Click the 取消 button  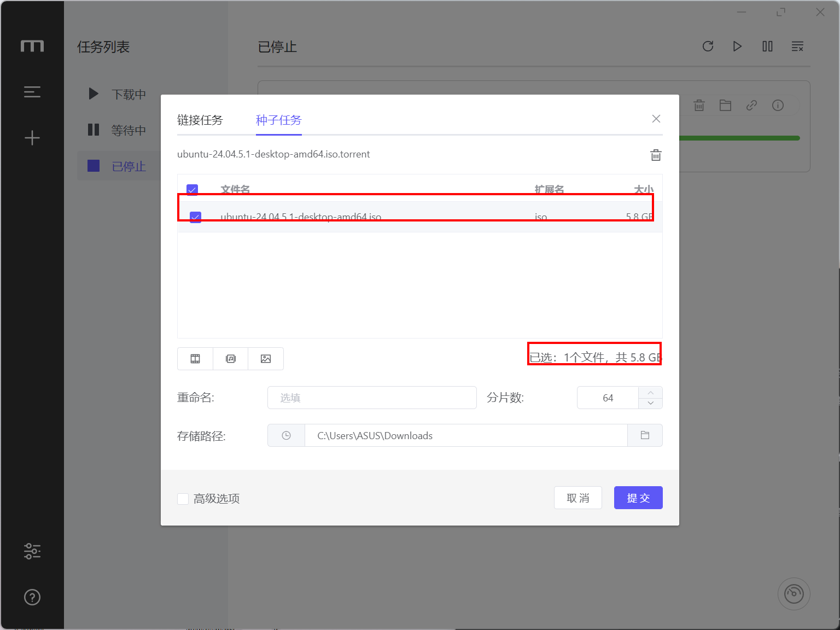click(578, 498)
